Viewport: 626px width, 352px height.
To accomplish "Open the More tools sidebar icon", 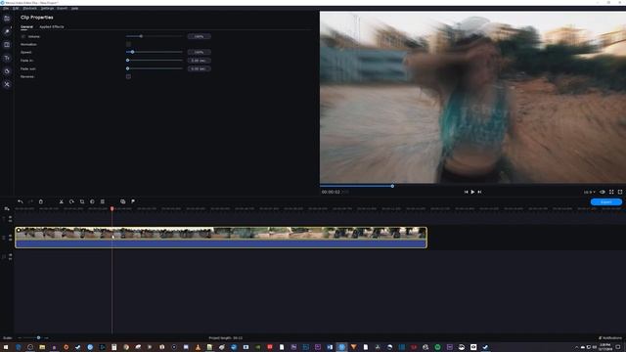I will 7,84.
